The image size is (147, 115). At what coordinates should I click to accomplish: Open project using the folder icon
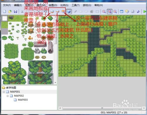click(10, 12)
